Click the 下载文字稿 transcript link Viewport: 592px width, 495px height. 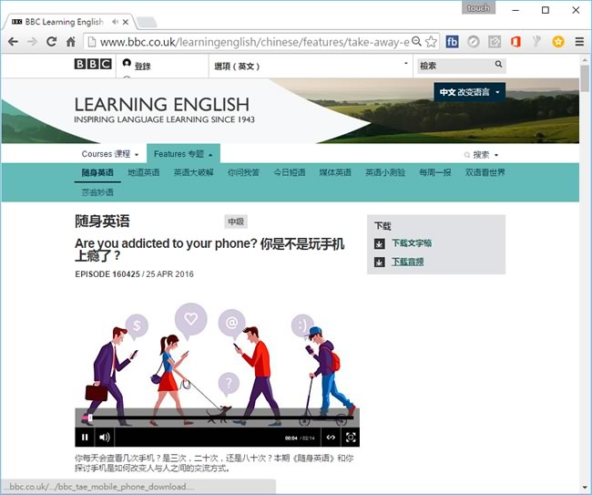point(412,243)
